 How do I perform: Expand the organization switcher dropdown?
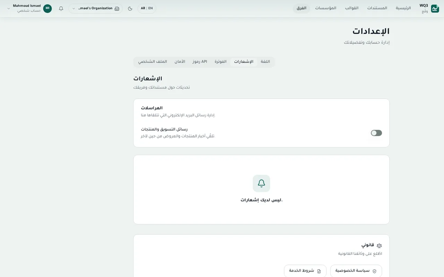coord(95,9)
